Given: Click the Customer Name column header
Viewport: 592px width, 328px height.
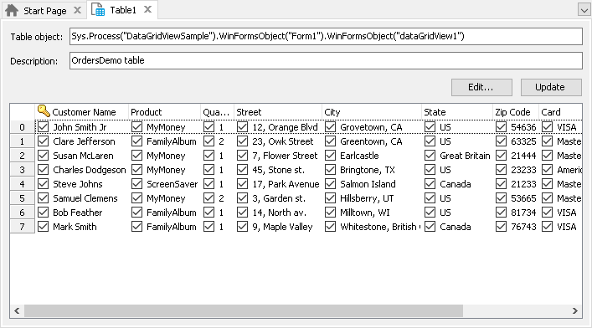Looking at the screenshot, I should (81, 112).
